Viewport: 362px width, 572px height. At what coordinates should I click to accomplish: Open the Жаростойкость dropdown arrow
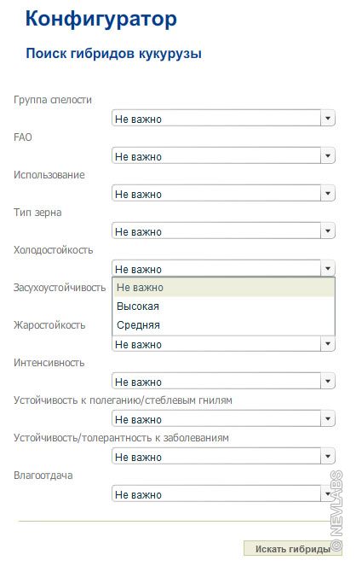coord(327,344)
